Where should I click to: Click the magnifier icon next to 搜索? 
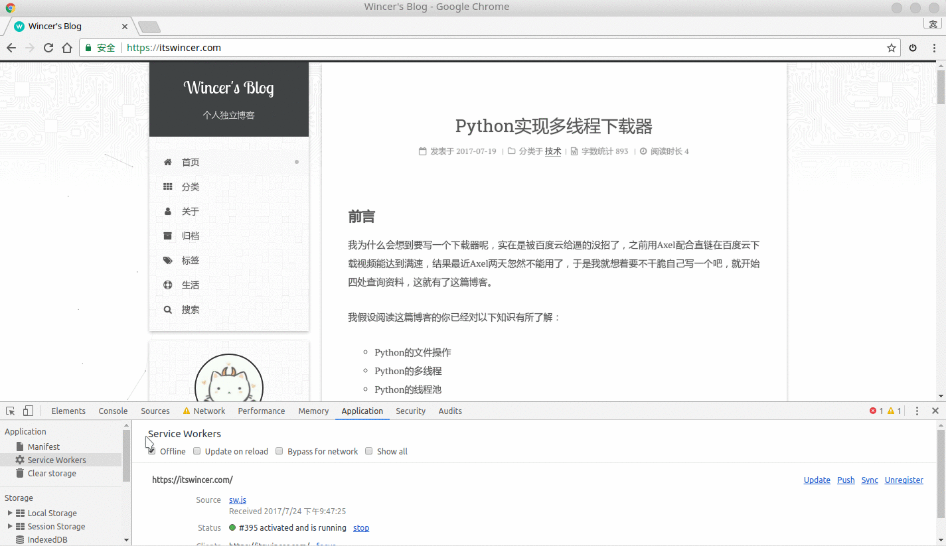[168, 309]
